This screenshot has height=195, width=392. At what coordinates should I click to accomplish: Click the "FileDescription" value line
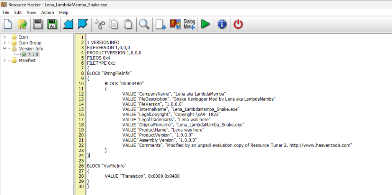pyautogui.click(x=199, y=99)
